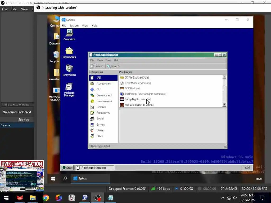The height and width of the screenshot is (203, 271).
Task: Click the OBS Dropped Frames status
Action: click(x=127, y=189)
